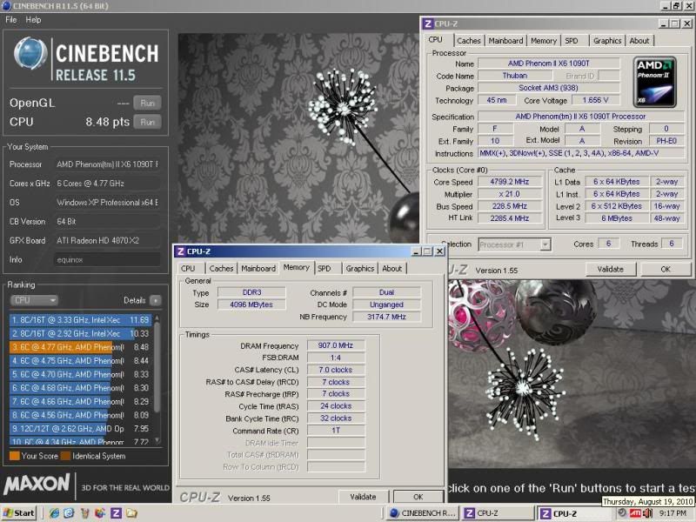Image resolution: width=696 pixels, height=522 pixels.
Task: Select the 6C @ 4.68 GHz ranking entry
Action: pos(80,388)
